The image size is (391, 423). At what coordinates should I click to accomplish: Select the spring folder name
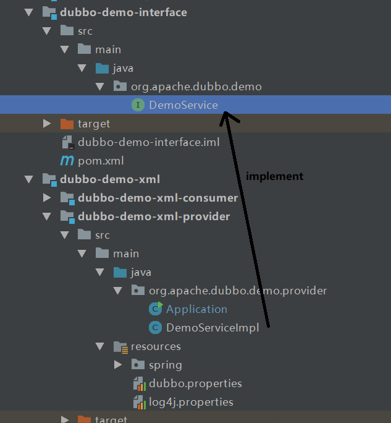166,365
